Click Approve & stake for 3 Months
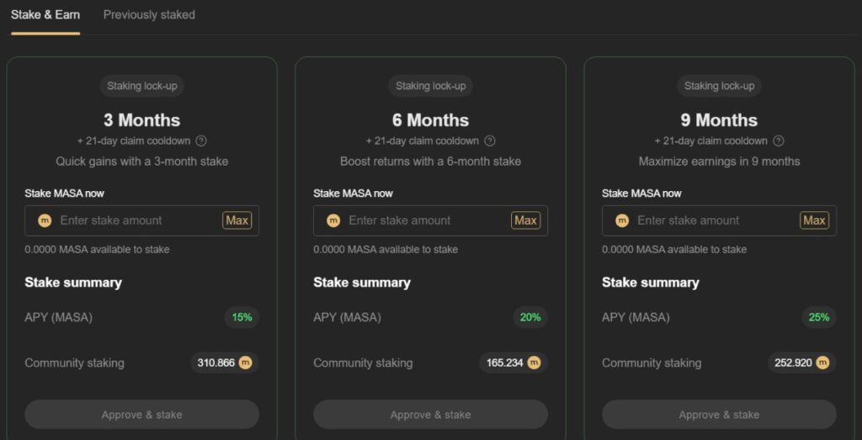This screenshot has width=862, height=440. click(141, 415)
